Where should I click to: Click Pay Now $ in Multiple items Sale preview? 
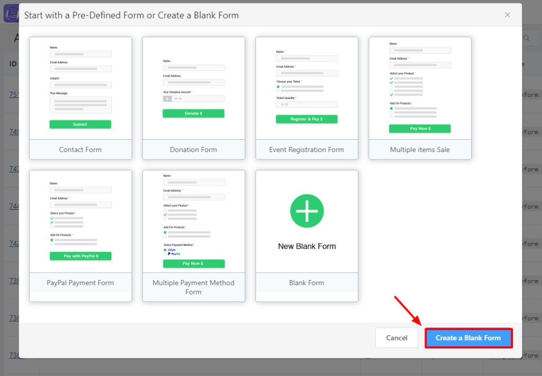coord(420,128)
